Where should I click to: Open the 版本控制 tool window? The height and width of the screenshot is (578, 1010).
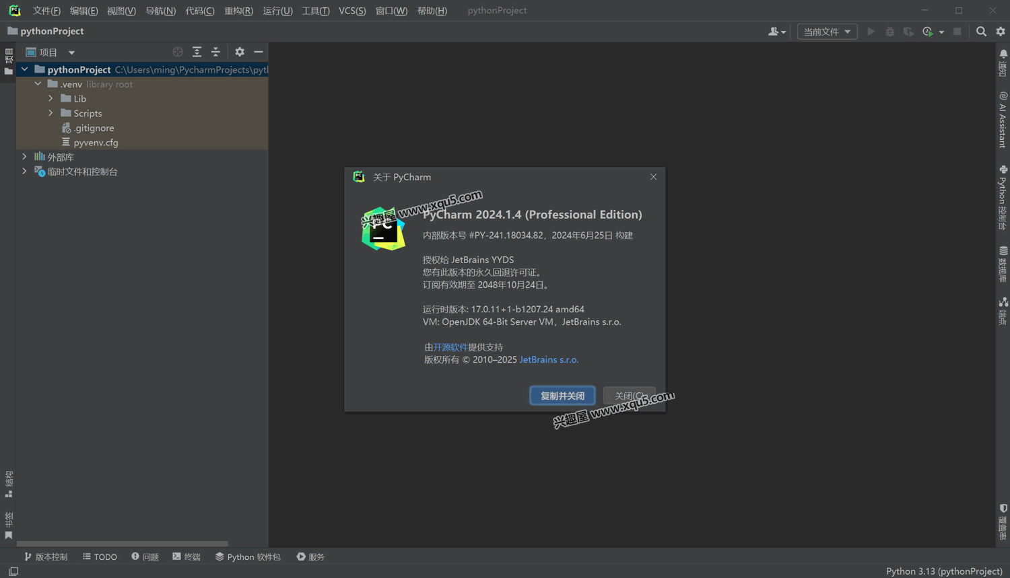(x=46, y=556)
